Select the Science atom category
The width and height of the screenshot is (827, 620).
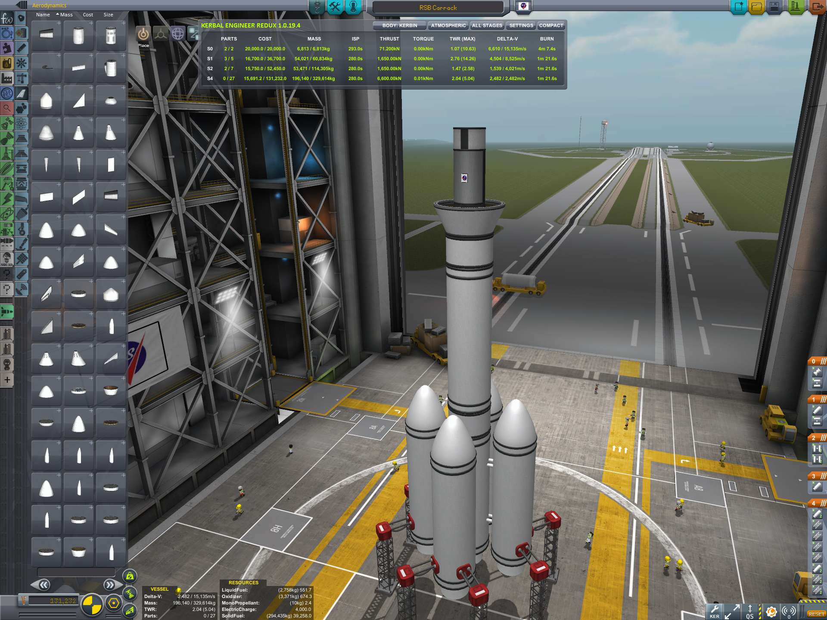click(22, 124)
